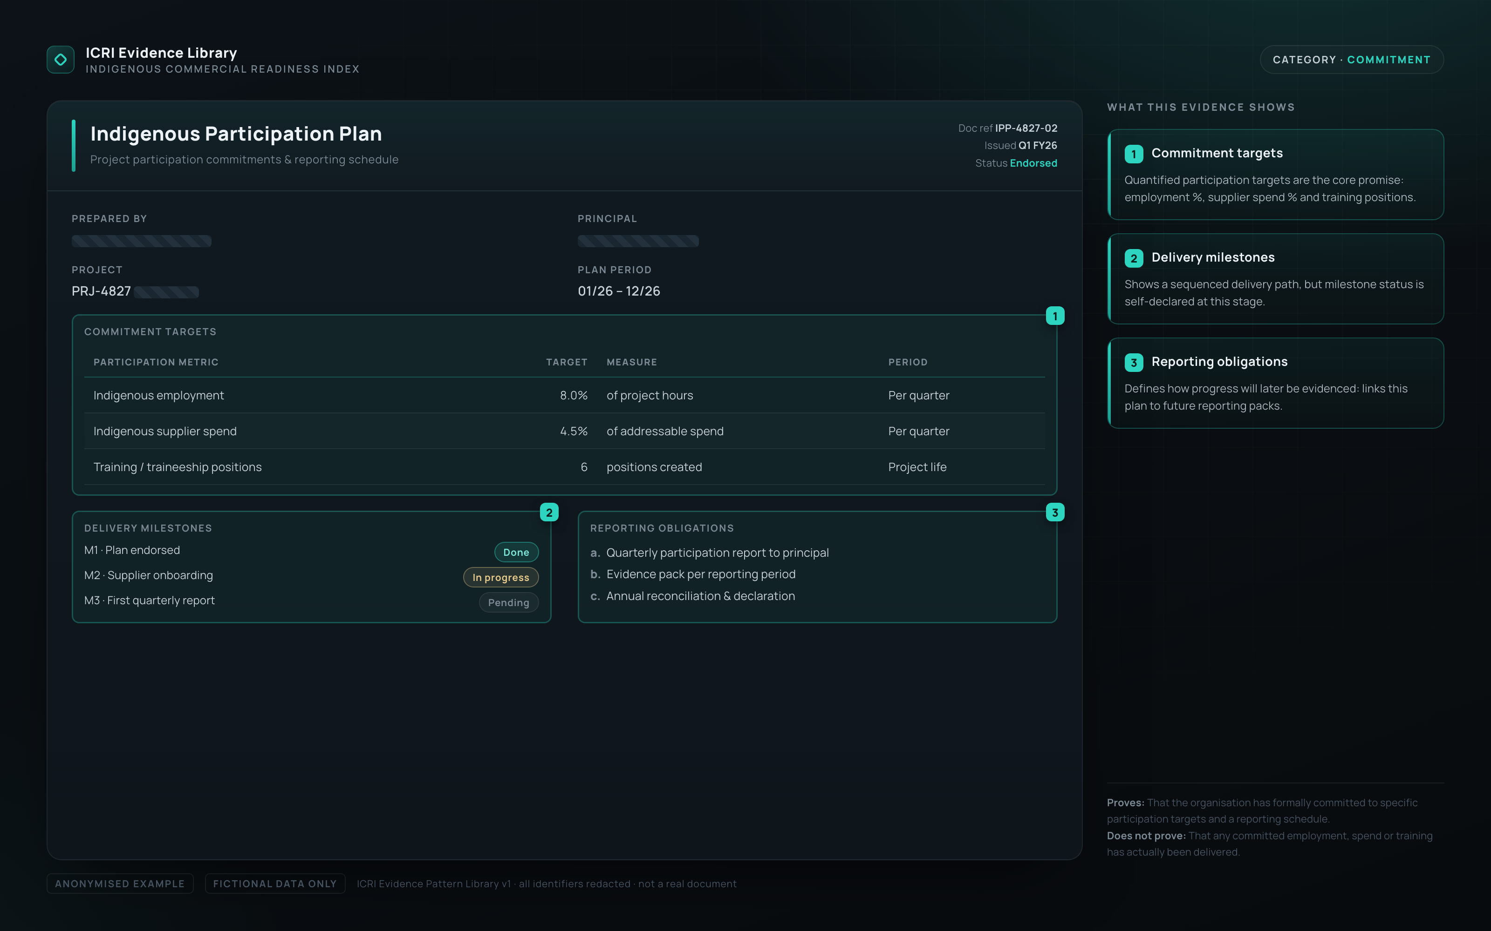The image size is (1491, 931).
Task: Click the Indigenous Participation Plan title
Action: pos(236,134)
